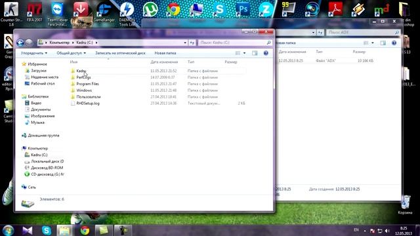This screenshot has width=420, height=236.
Task: Click the volume icon in system tray
Action: (387, 231)
